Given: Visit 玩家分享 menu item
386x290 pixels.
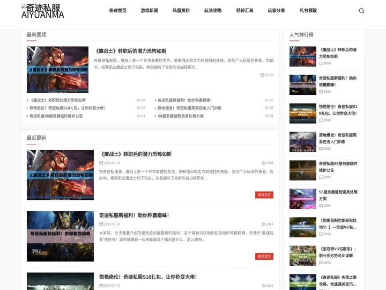Looking at the screenshot, I should (x=277, y=11).
